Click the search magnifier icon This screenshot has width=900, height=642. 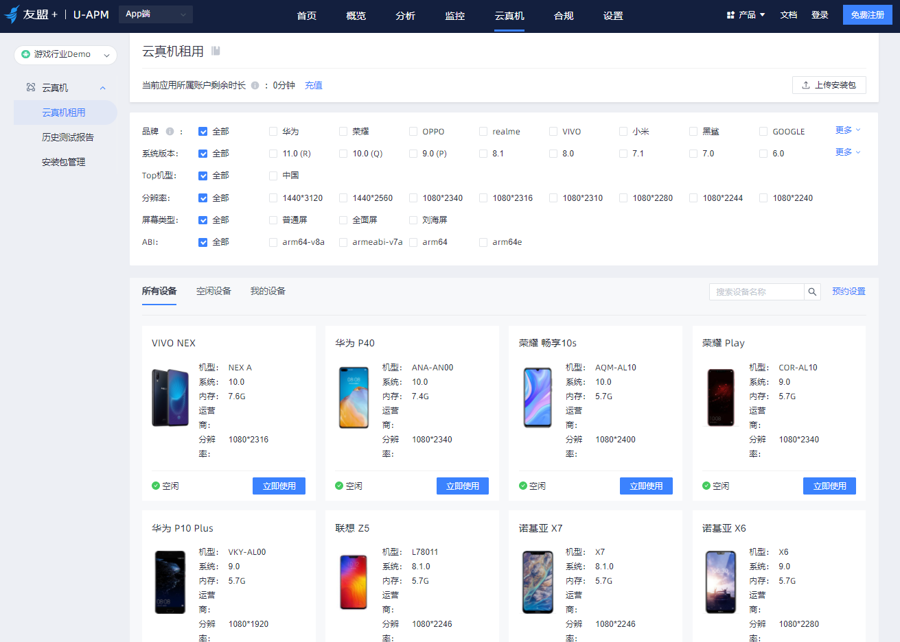pos(812,292)
